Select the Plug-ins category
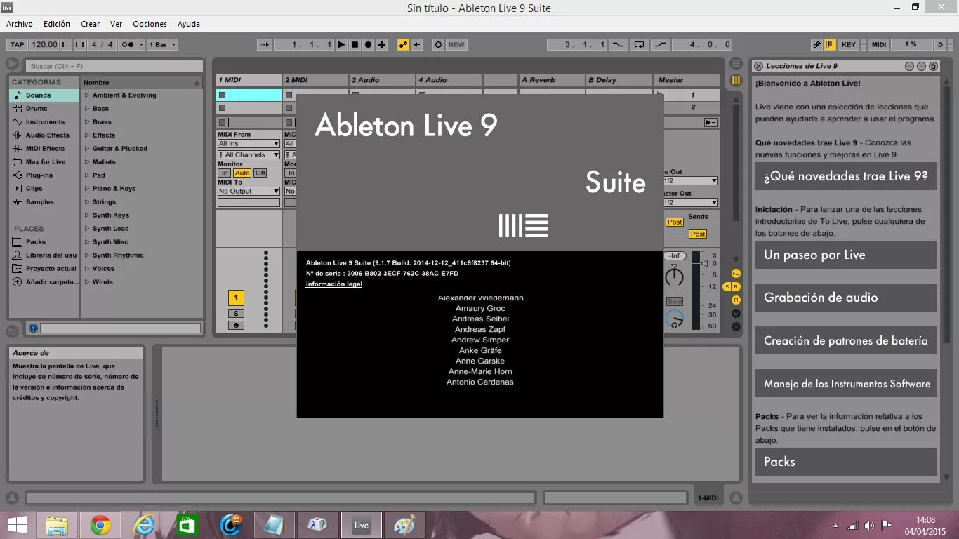 [44, 175]
